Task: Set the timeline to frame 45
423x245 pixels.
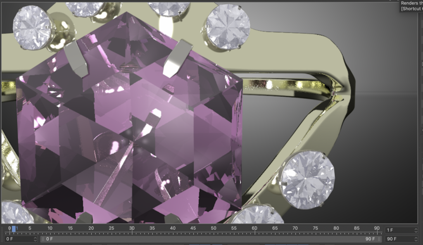Action: point(193,229)
